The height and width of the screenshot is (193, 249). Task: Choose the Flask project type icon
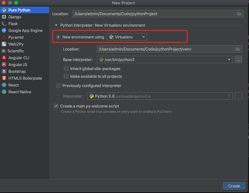tap(4, 24)
